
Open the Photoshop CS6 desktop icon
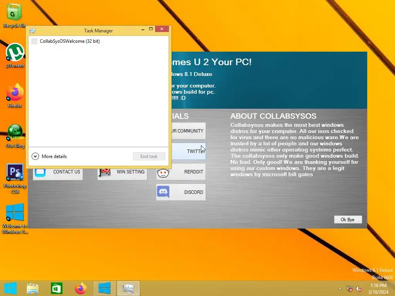15,179
